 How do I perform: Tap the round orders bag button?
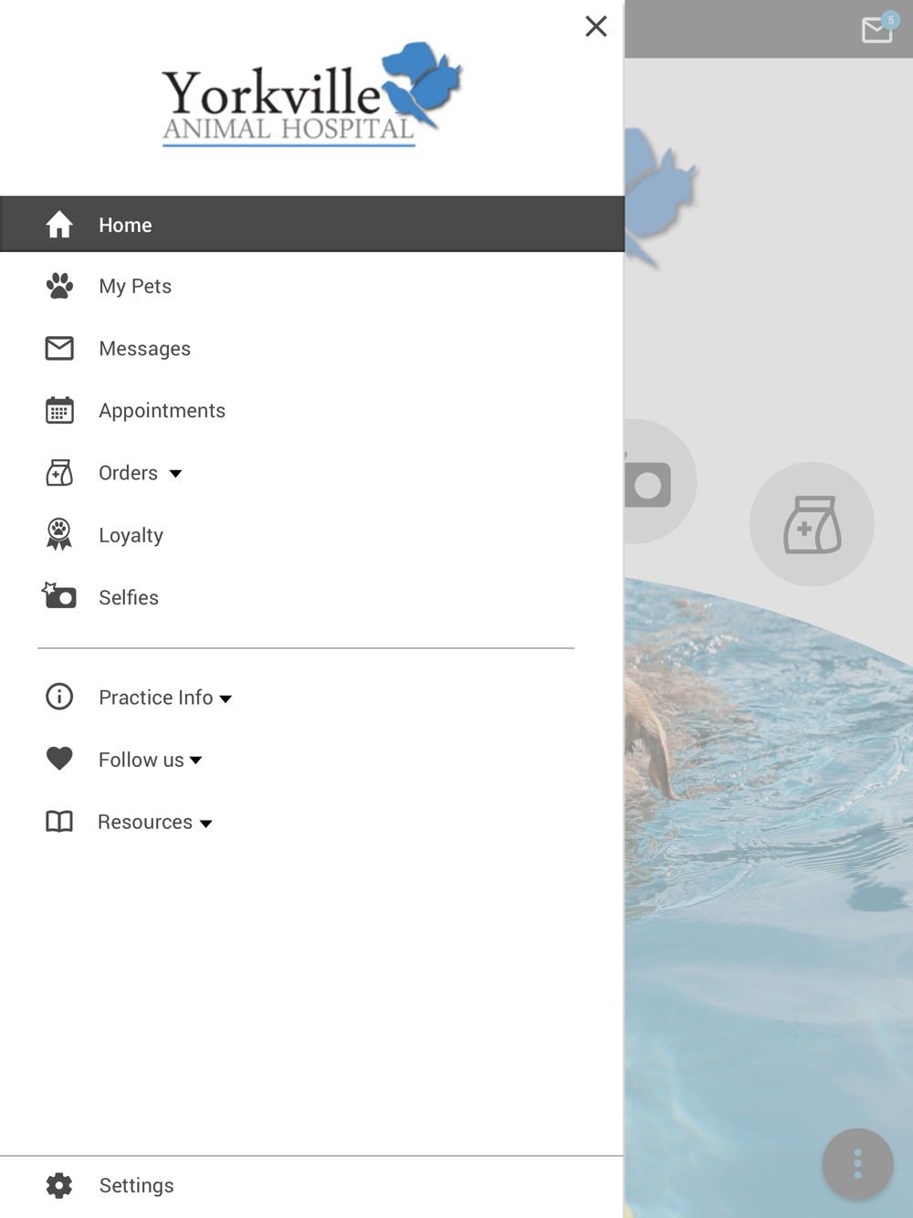click(812, 524)
